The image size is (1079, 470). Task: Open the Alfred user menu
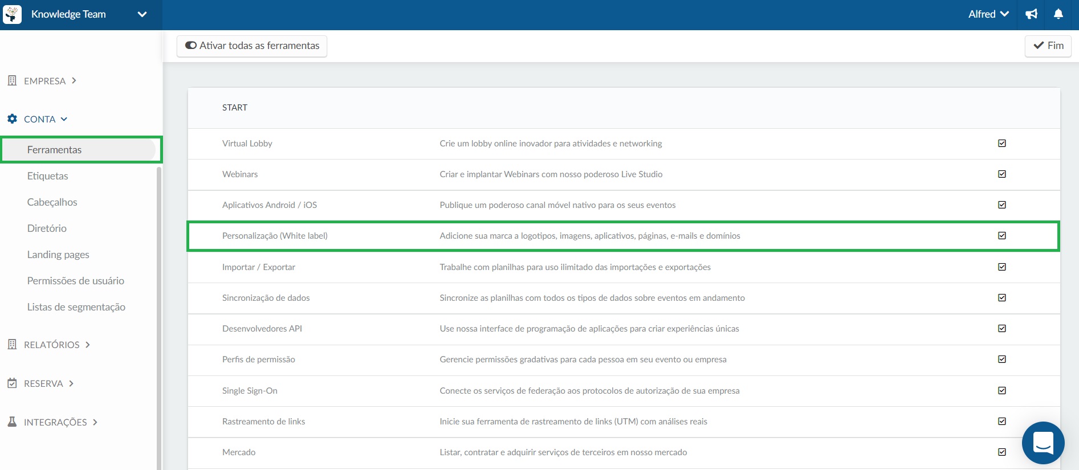(988, 14)
